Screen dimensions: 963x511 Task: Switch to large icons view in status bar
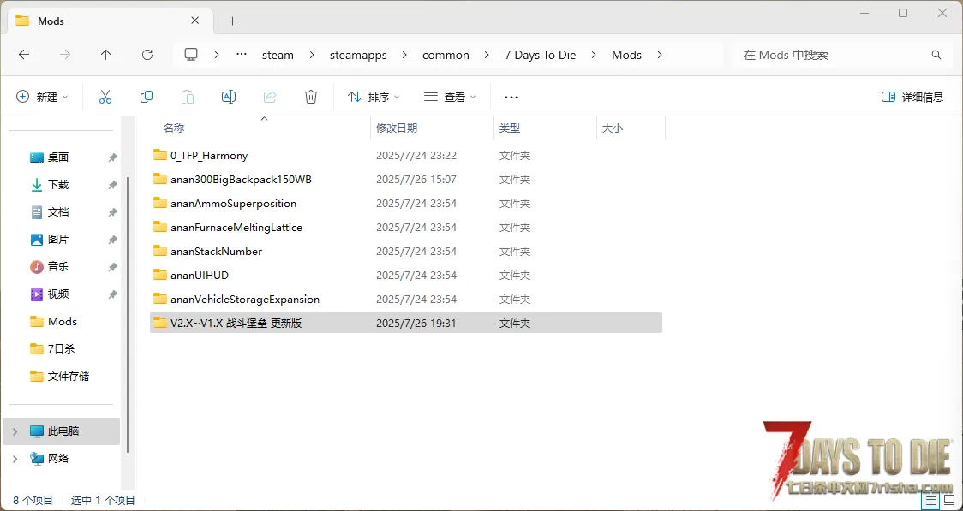click(949, 500)
